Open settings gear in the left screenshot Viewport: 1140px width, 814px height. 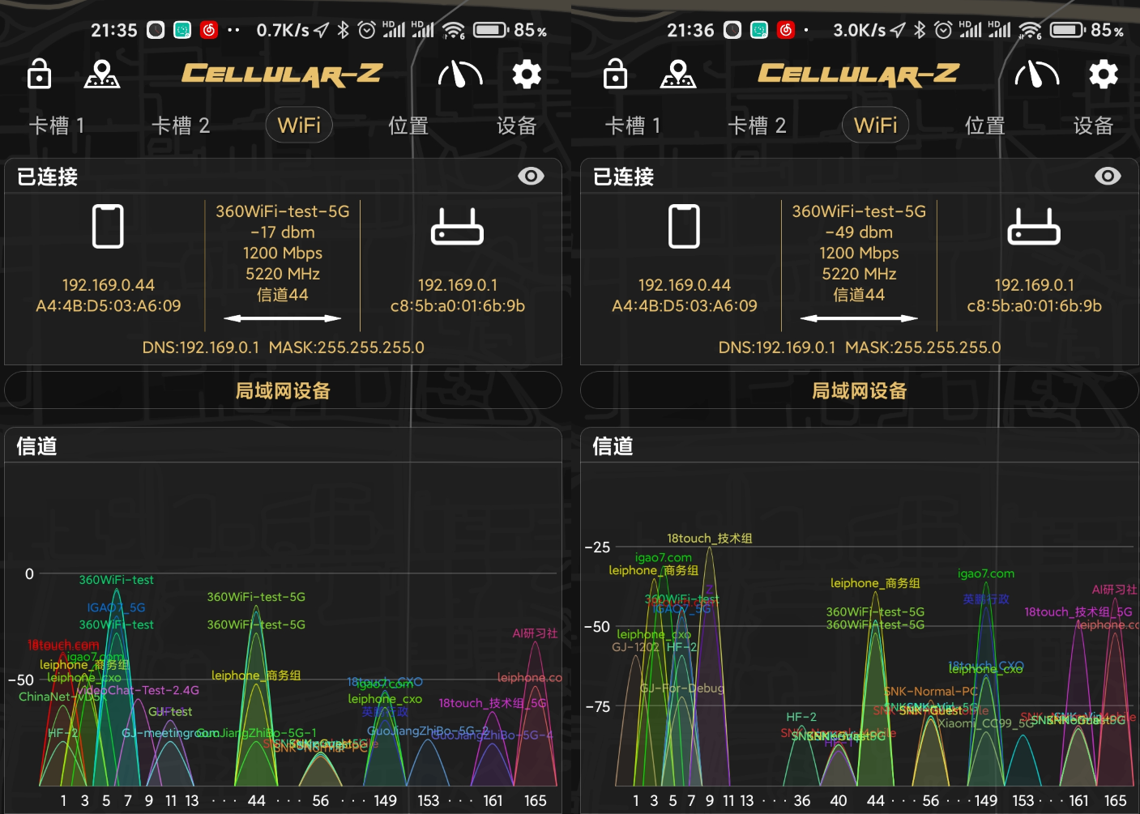527,74
